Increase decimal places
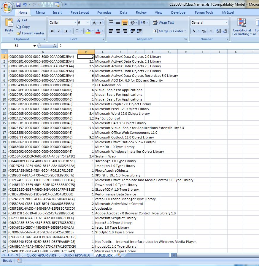Image resolution: width=259 pixels, height=266 pixels. (219, 31)
